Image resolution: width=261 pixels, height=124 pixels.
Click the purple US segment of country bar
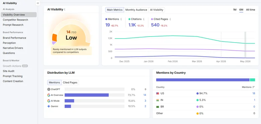pyautogui.click(x=203, y=80)
